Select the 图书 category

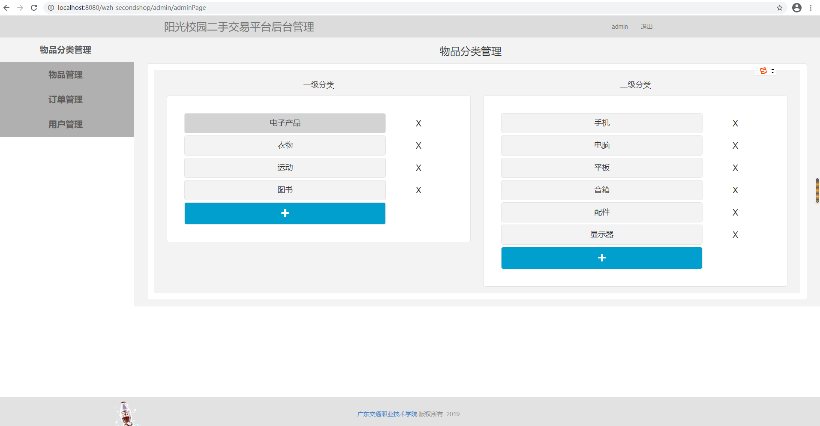[x=285, y=190]
